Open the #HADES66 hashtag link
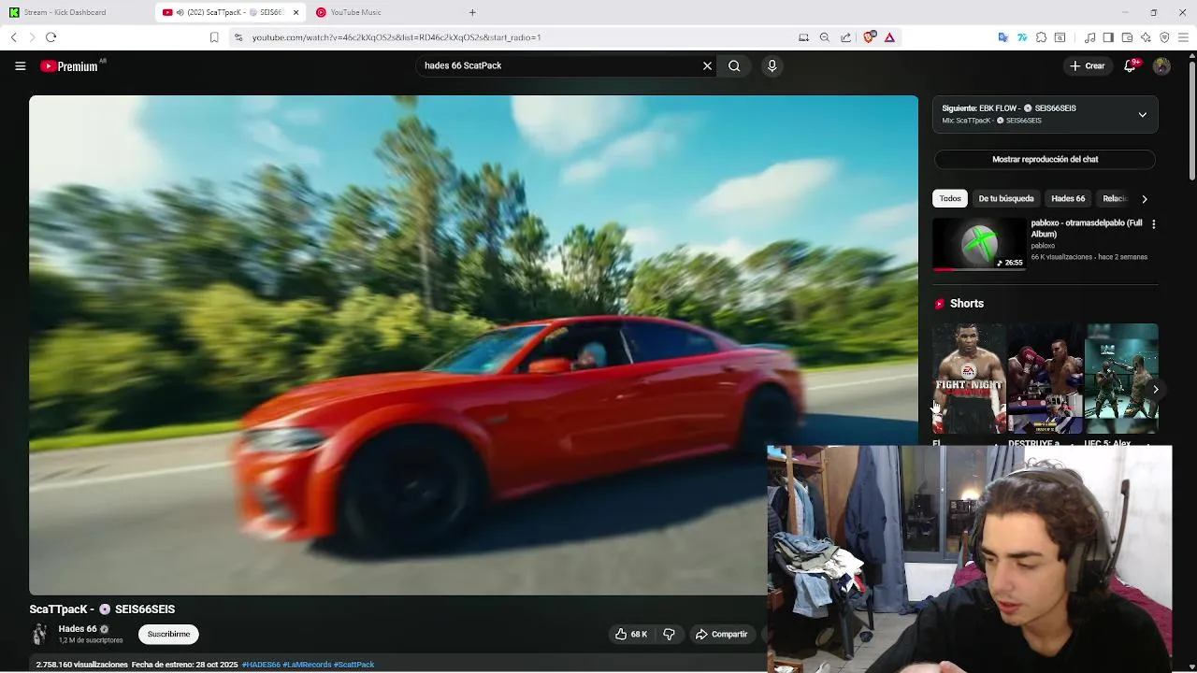Image resolution: width=1197 pixels, height=673 pixels. (x=261, y=665)
